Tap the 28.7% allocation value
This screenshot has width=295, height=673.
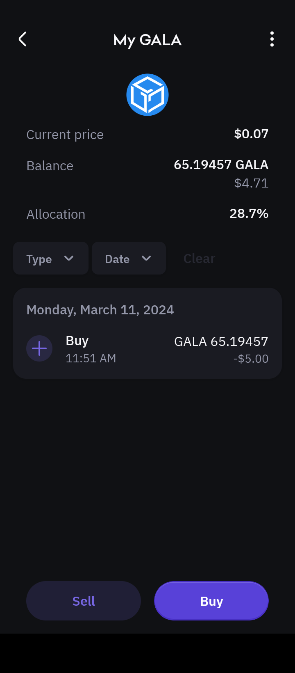coord(249,213)
